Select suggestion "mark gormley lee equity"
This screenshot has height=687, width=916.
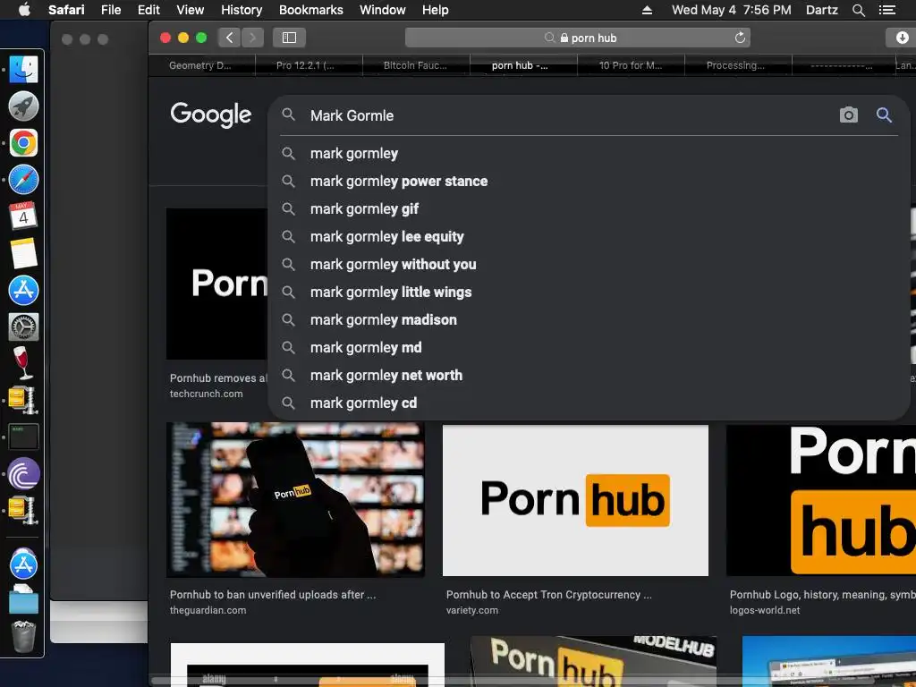(x=589, y=236)
